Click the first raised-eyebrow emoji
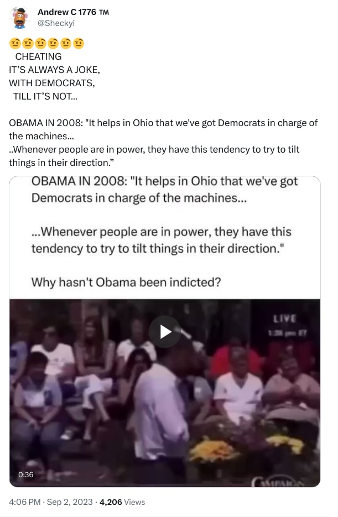The height and width of the screenshot is (517, 338). pyautogui.click(x=15, y=43)
